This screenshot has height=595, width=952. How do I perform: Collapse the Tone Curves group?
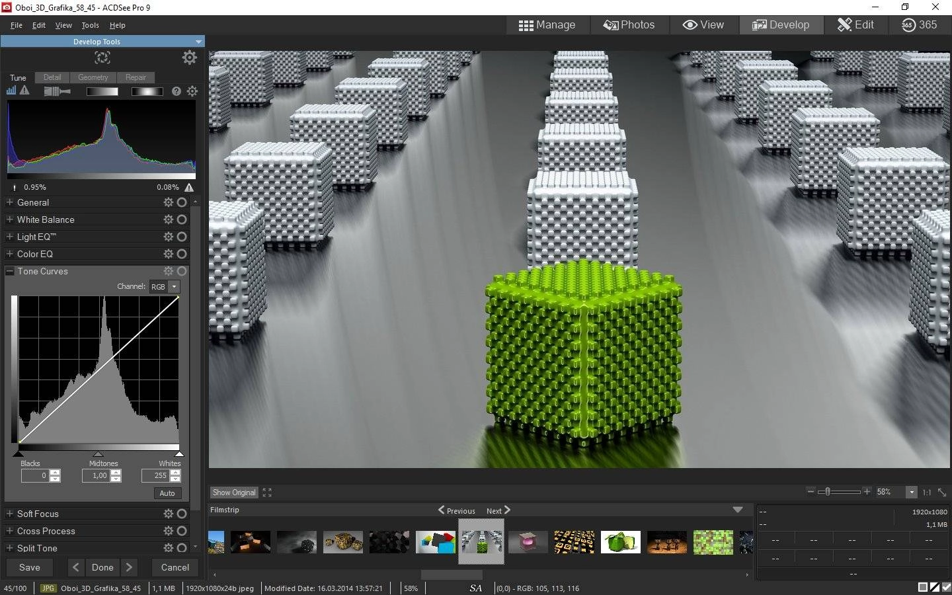coord(10,271)
